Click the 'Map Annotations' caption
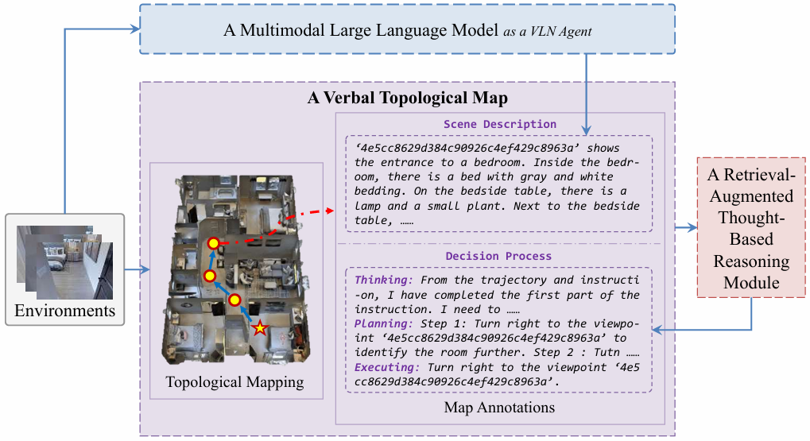This screenshot has height=441, width=810. [x=499, y=408]
